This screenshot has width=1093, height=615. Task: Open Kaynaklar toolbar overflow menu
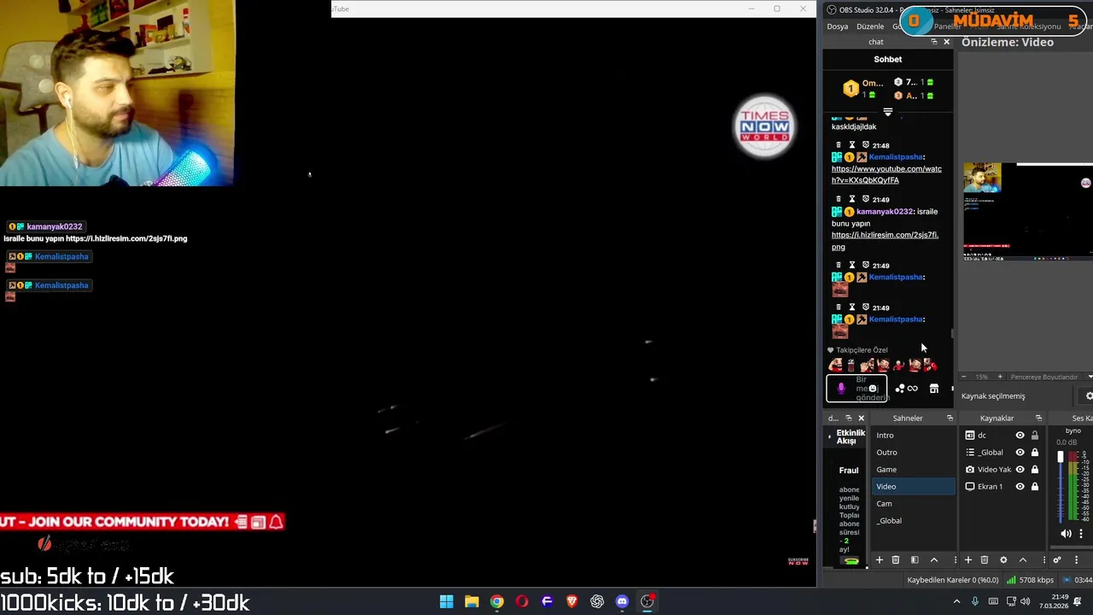tap(1043, 560)
